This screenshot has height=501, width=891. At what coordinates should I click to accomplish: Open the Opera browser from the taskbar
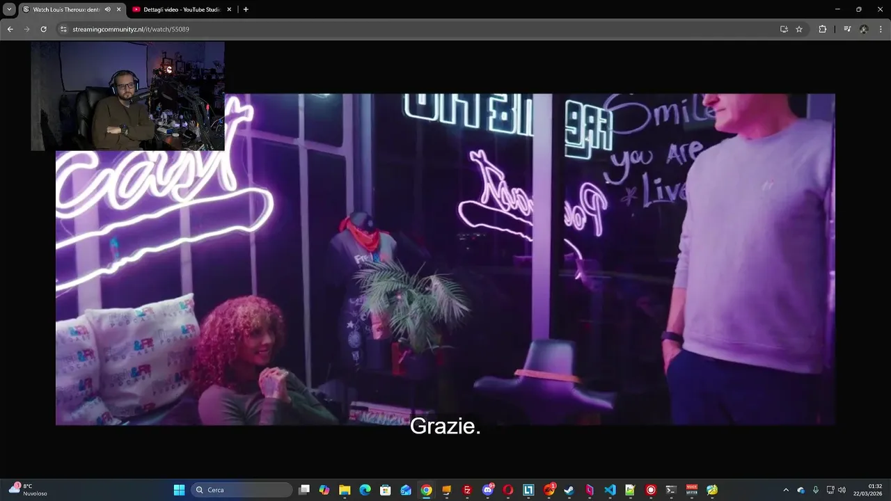click(508, 490)
